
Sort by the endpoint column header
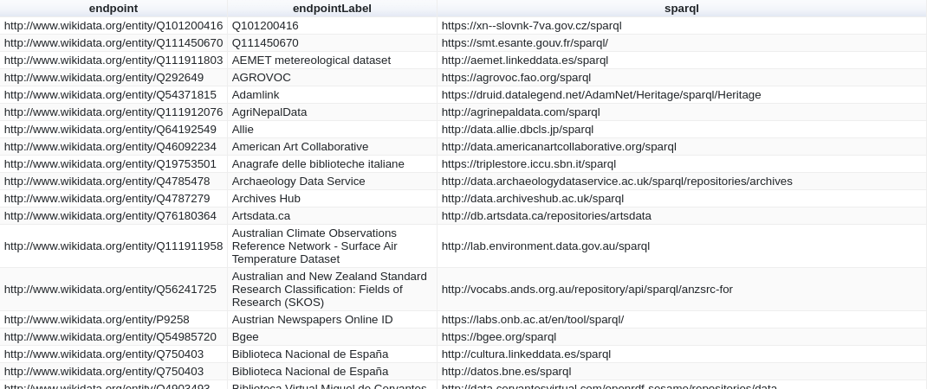pyautogui.click(x=113, y=9)
